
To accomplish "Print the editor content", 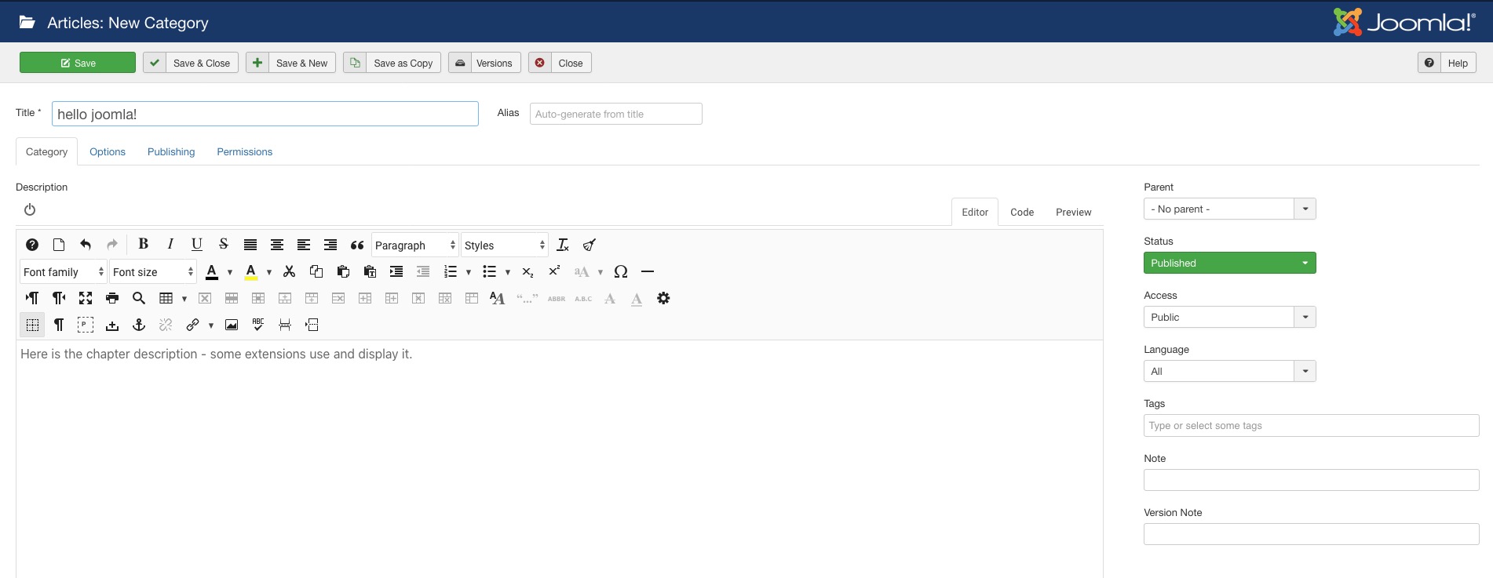I will click(x=112, y=298).
